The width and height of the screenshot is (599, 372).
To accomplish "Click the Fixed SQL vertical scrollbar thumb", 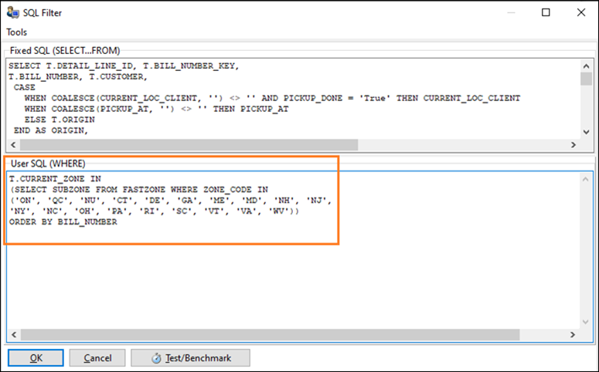I will [586, 79].
